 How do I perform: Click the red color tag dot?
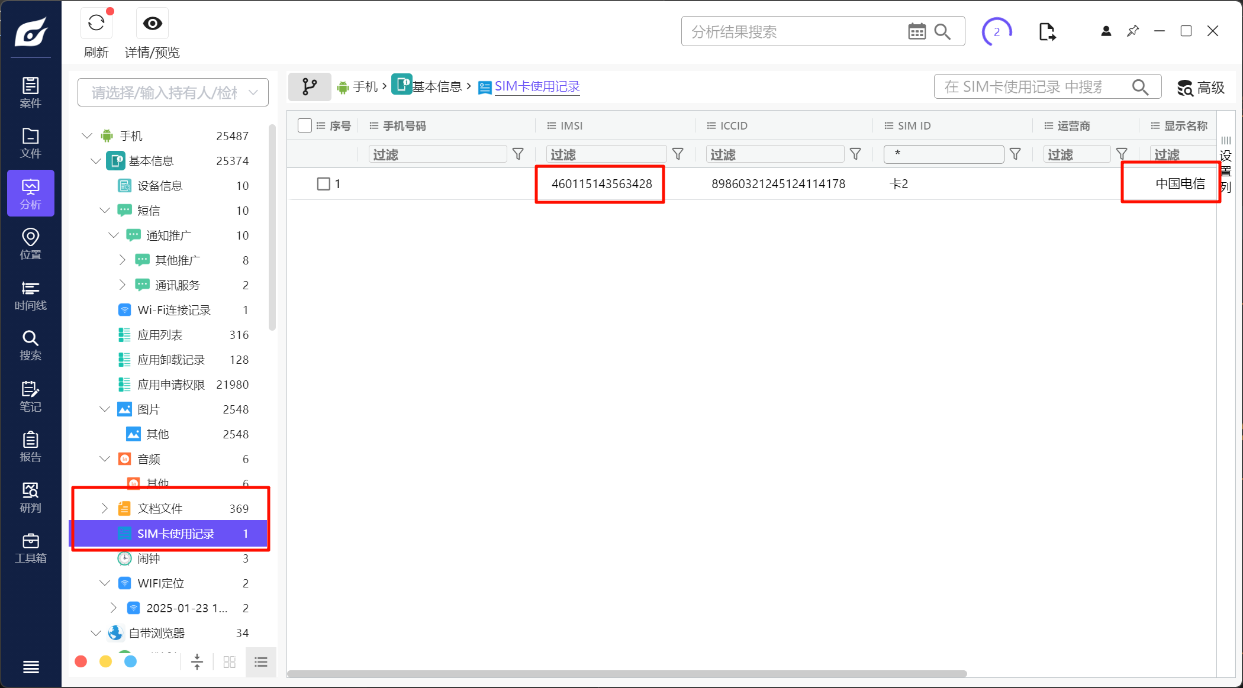(x=81, y=661)
